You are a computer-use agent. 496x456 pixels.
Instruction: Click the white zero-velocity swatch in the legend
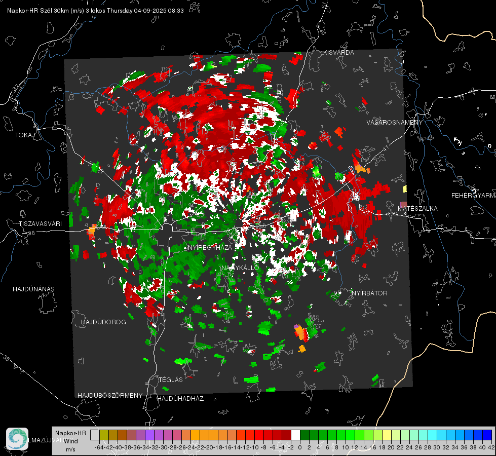click(x=295, y=435)
